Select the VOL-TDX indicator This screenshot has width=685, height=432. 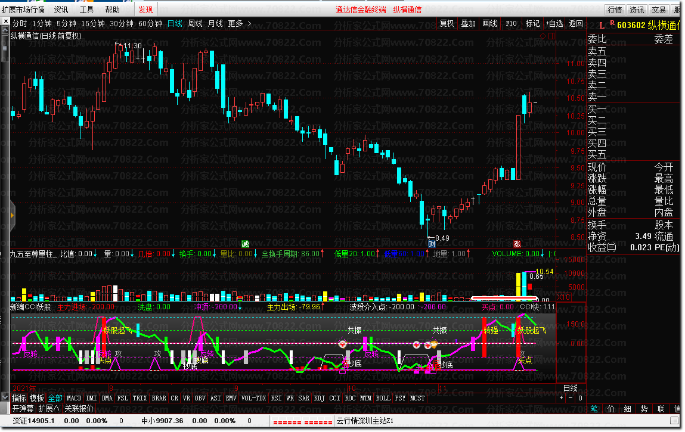point(253,398)
